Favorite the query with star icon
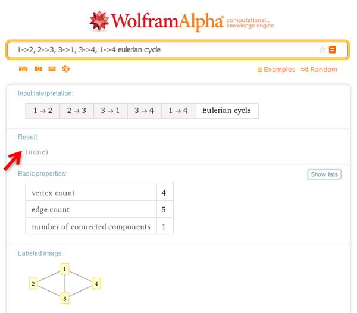The height and width of the screenshot is (313, 357). coord(322,49)
